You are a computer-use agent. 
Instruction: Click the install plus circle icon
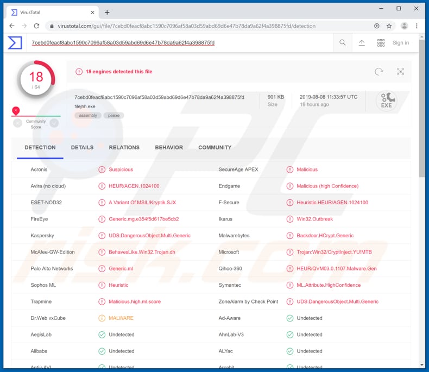coord(377,26)
